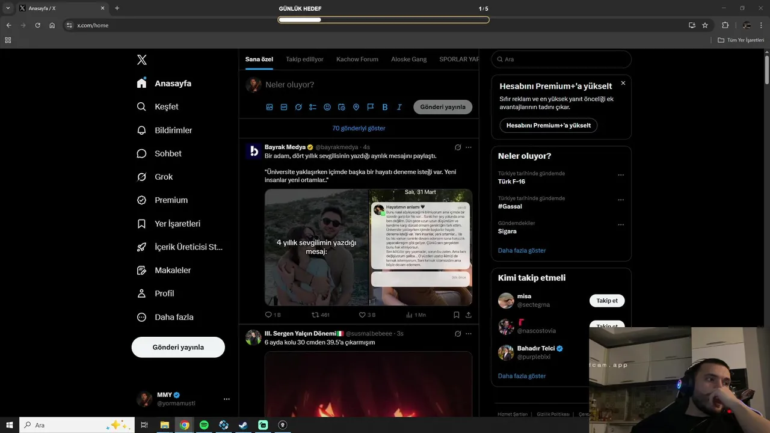Open Makaleler in the sidebar
The height and width of the screenshot is (433, 770).
165,270
